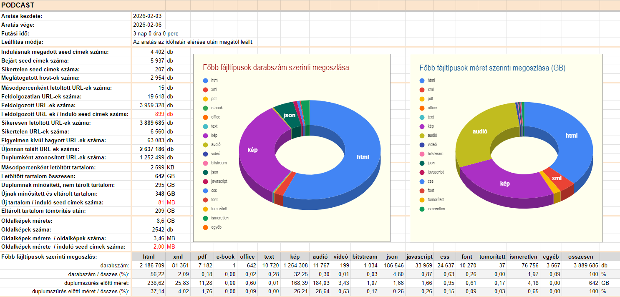Click the audió color dot in the méret chart legend
The width and height of the screenshot is (620, 297).
[422, 136]
